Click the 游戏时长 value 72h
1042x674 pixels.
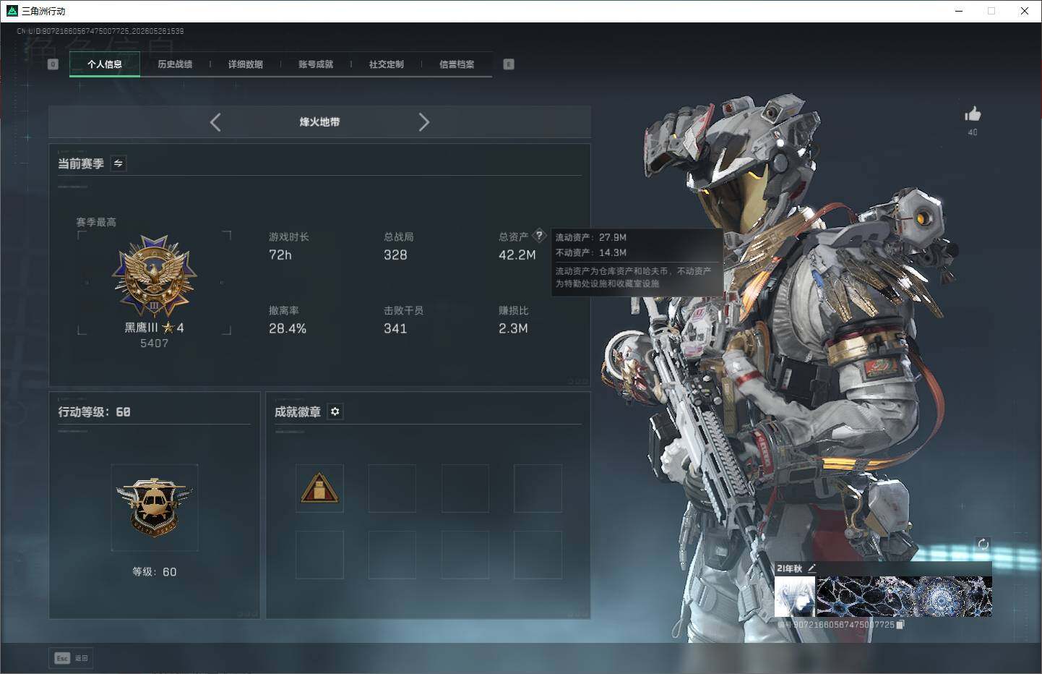point(280,255)
